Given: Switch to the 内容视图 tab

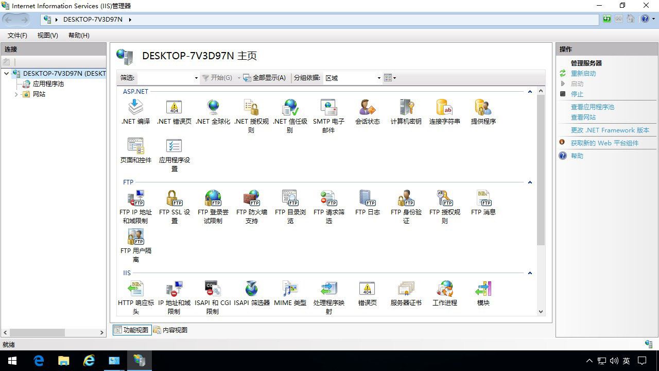Looking at the screenshot, I should (x=170, y=330).
